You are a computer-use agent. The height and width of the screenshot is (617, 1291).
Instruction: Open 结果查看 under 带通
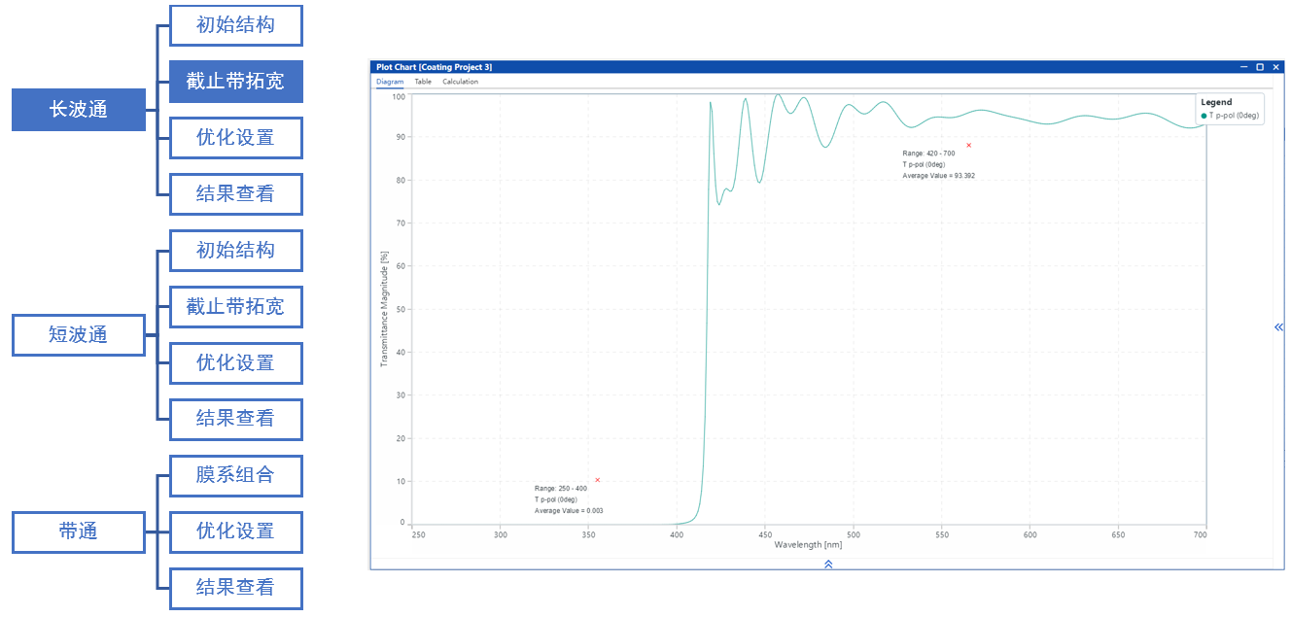pos(235,588)
